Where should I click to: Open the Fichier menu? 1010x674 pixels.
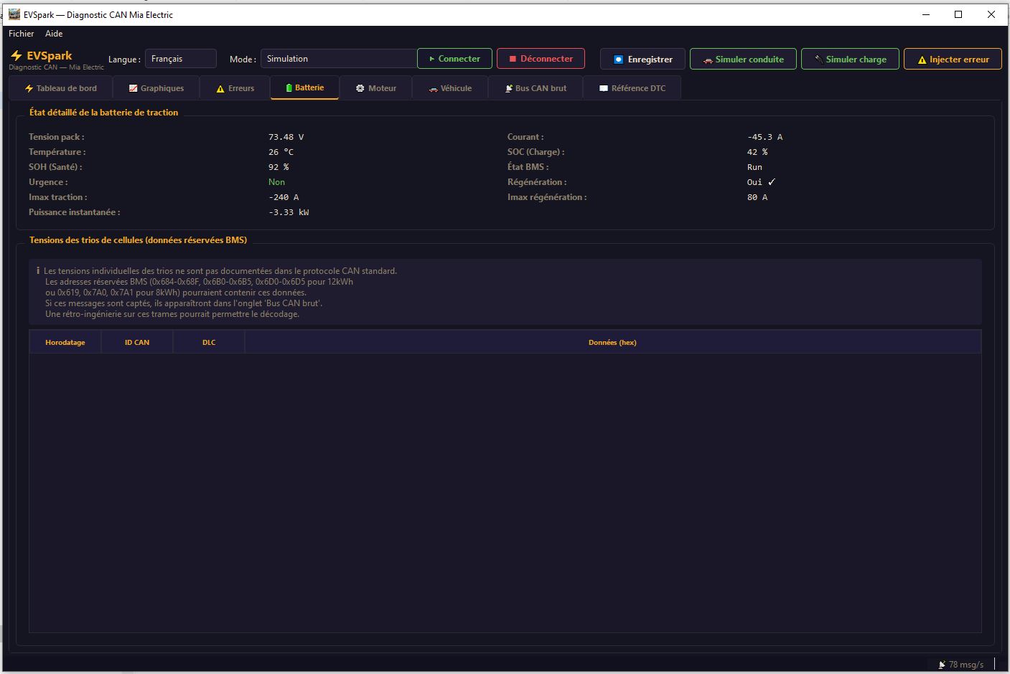tap(21, 34)
